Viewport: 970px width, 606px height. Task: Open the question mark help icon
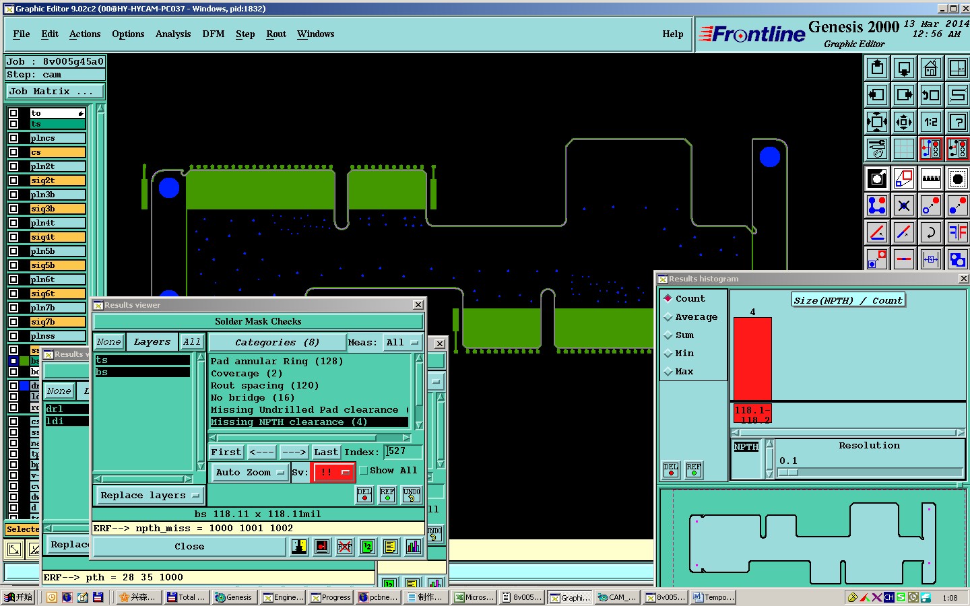[958, 122]
